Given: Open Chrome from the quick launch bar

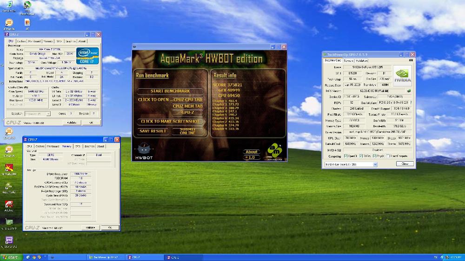Looking at the screenshot, I should (x=34, y=257).
